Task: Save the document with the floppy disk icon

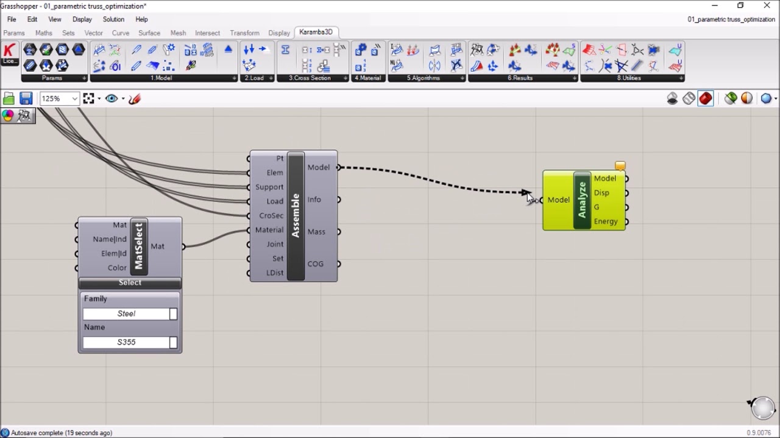Action: pyautogui.click(x=26, y=99)
